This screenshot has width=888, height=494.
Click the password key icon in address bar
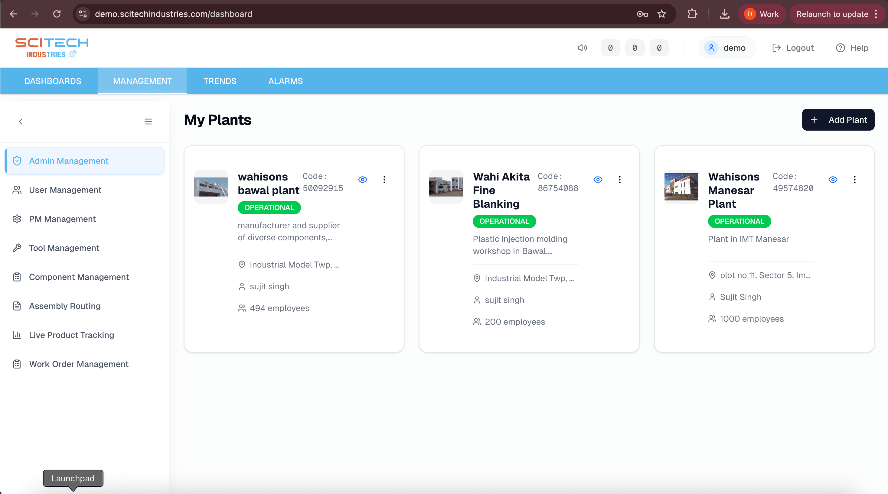point(642,14)
